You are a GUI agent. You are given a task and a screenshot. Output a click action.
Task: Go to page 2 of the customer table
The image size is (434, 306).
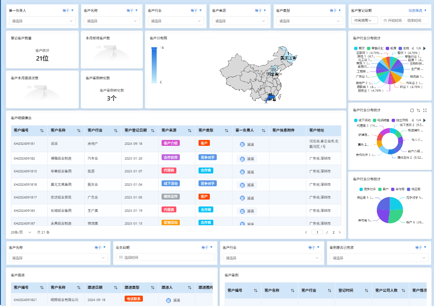[334, 232]
